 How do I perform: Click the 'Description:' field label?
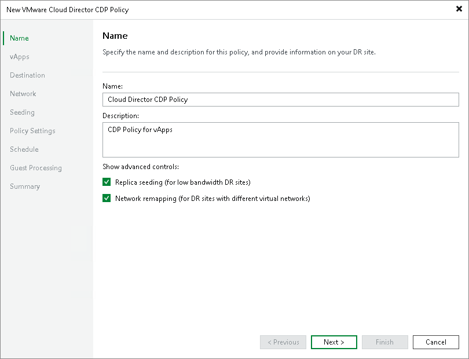tap(120, 116)
